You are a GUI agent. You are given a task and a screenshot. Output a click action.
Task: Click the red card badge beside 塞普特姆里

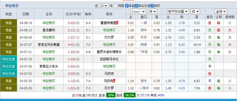[x=117, y=23]
